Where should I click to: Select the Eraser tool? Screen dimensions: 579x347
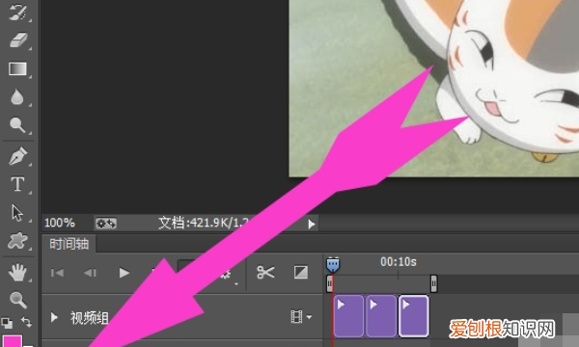click(x=17, y=40)
